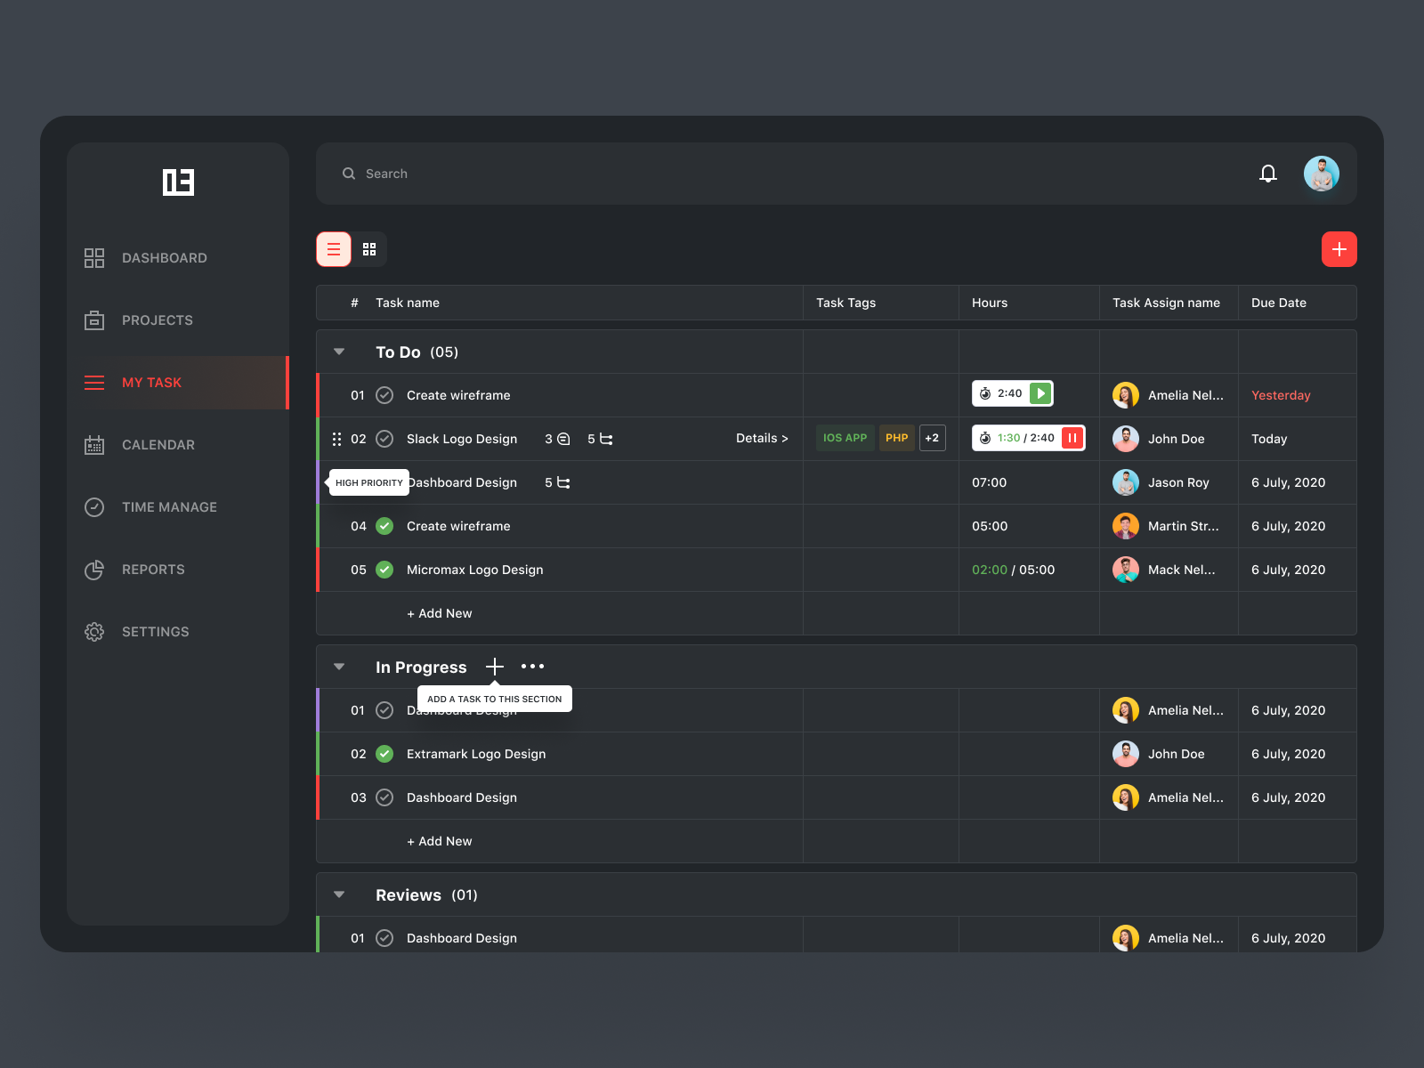The height and width of the screenshot is (1068, 1424).
Task: Open comments on Slack Logo Design
Action: coord(557,439)
